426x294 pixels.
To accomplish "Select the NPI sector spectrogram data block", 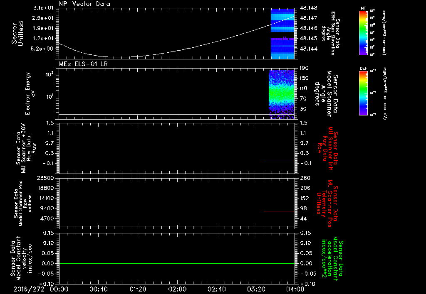I will coord(282,34).
